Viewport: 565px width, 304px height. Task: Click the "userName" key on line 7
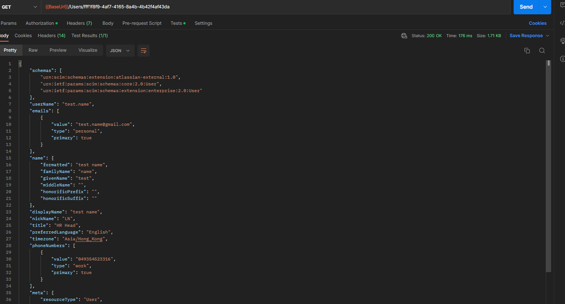(44, 105)
